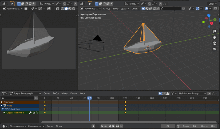Click the Object Transforms wrench modifier icon
This screenshot has height=129, width=220.
click(30, 112)
